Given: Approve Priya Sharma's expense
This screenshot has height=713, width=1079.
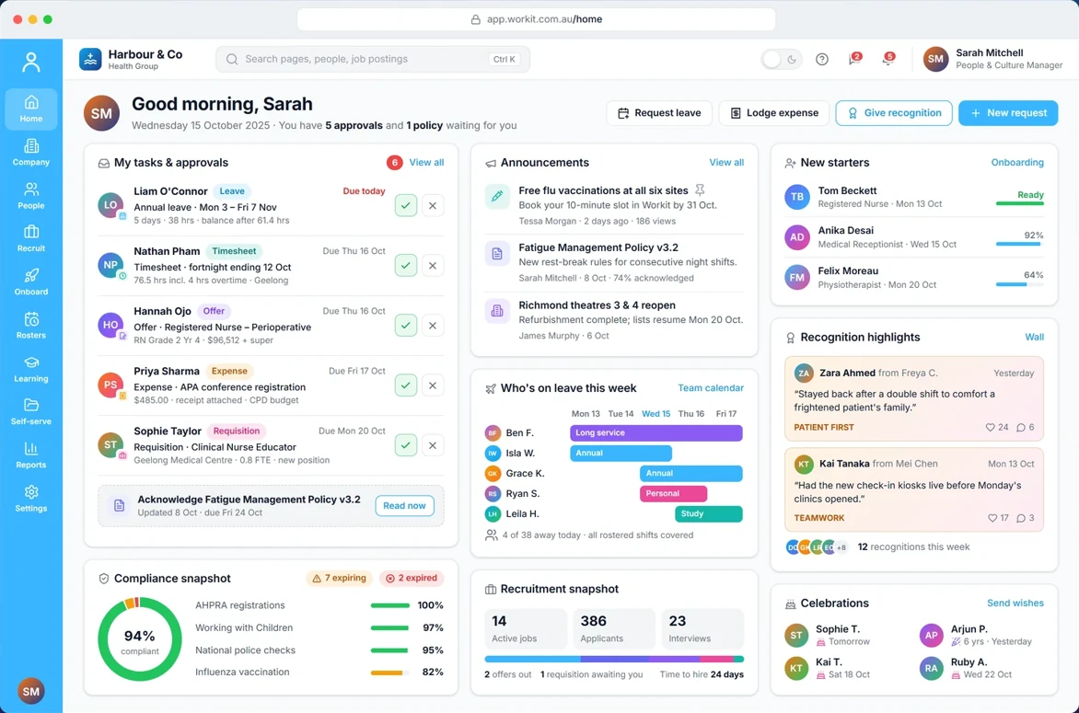Looking at the screenshot, I should [406, 385].
